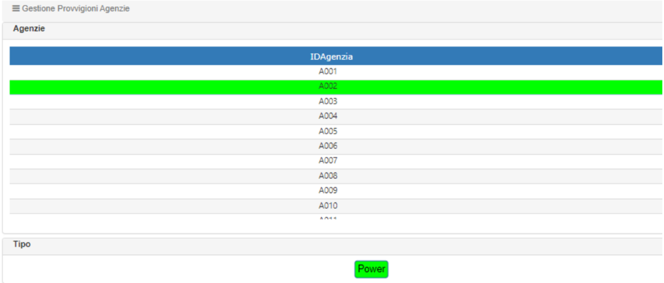Select agency row A009

[x=336, y=191]
